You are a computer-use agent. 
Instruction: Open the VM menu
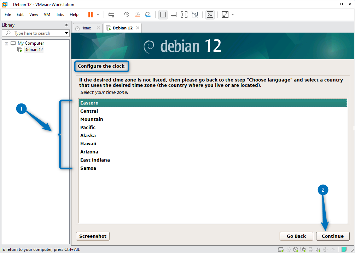(x=47, y=15)
